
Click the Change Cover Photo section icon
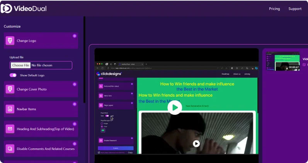[10, 89]
